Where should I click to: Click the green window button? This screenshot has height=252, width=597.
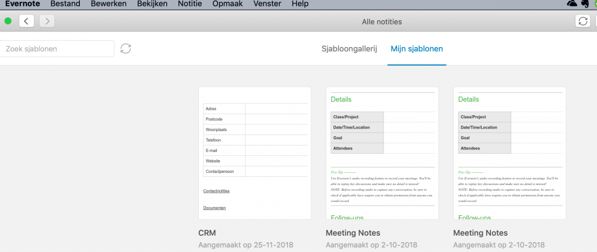coord(8,21)
